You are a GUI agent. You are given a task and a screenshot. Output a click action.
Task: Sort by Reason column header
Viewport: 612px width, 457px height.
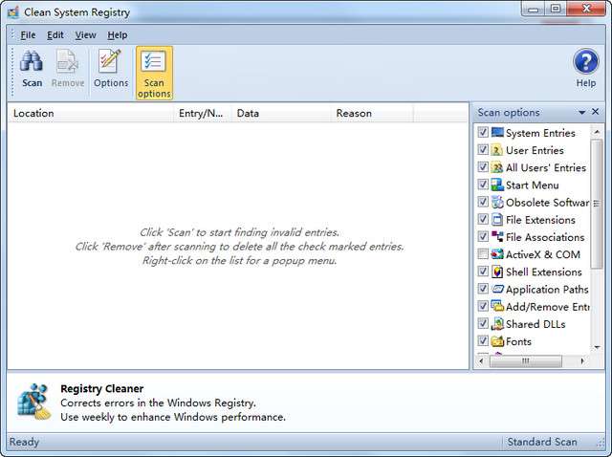tap(372, 113)
